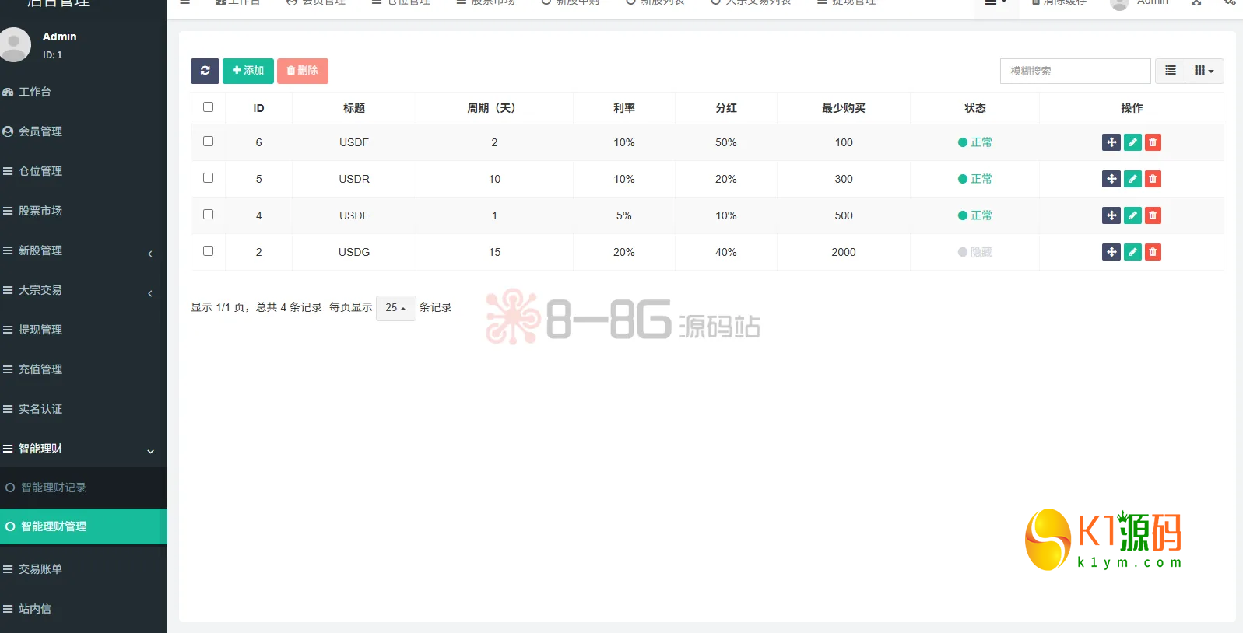Toggle the list view icon button
Screen dimensions: 1243x633
pos(1170,71)
